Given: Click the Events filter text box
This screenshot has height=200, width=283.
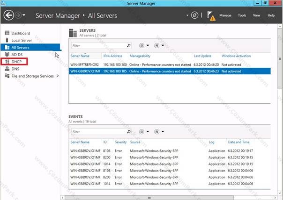Looking at the screenshot, I should 99,132.
